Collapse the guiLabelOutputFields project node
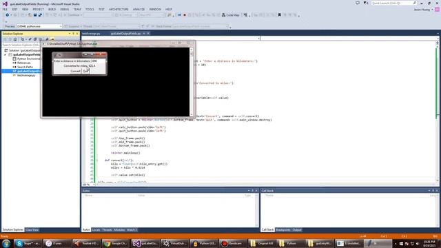Screen dimensions: 441x248 pos(5,54)
